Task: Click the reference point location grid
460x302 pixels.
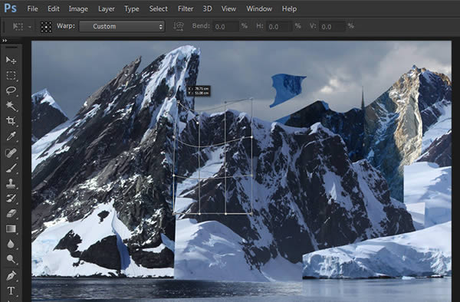Action: click(46, 27)
